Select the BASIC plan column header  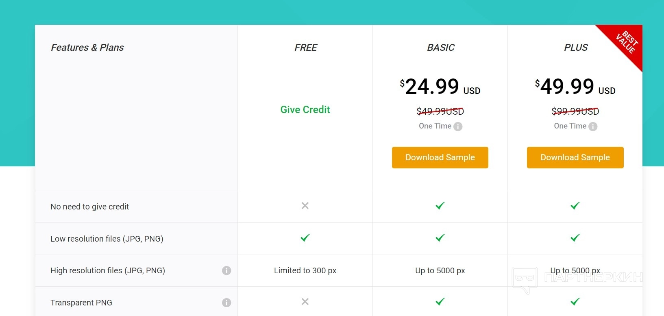tap(441, 48)
